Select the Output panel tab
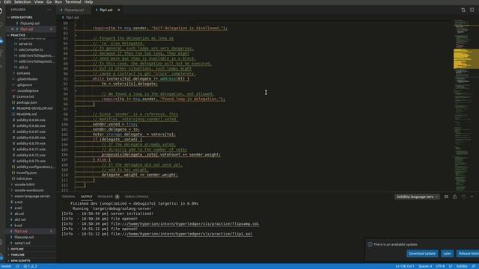Screen dimensions: 479x269 (x=87, y=197)
